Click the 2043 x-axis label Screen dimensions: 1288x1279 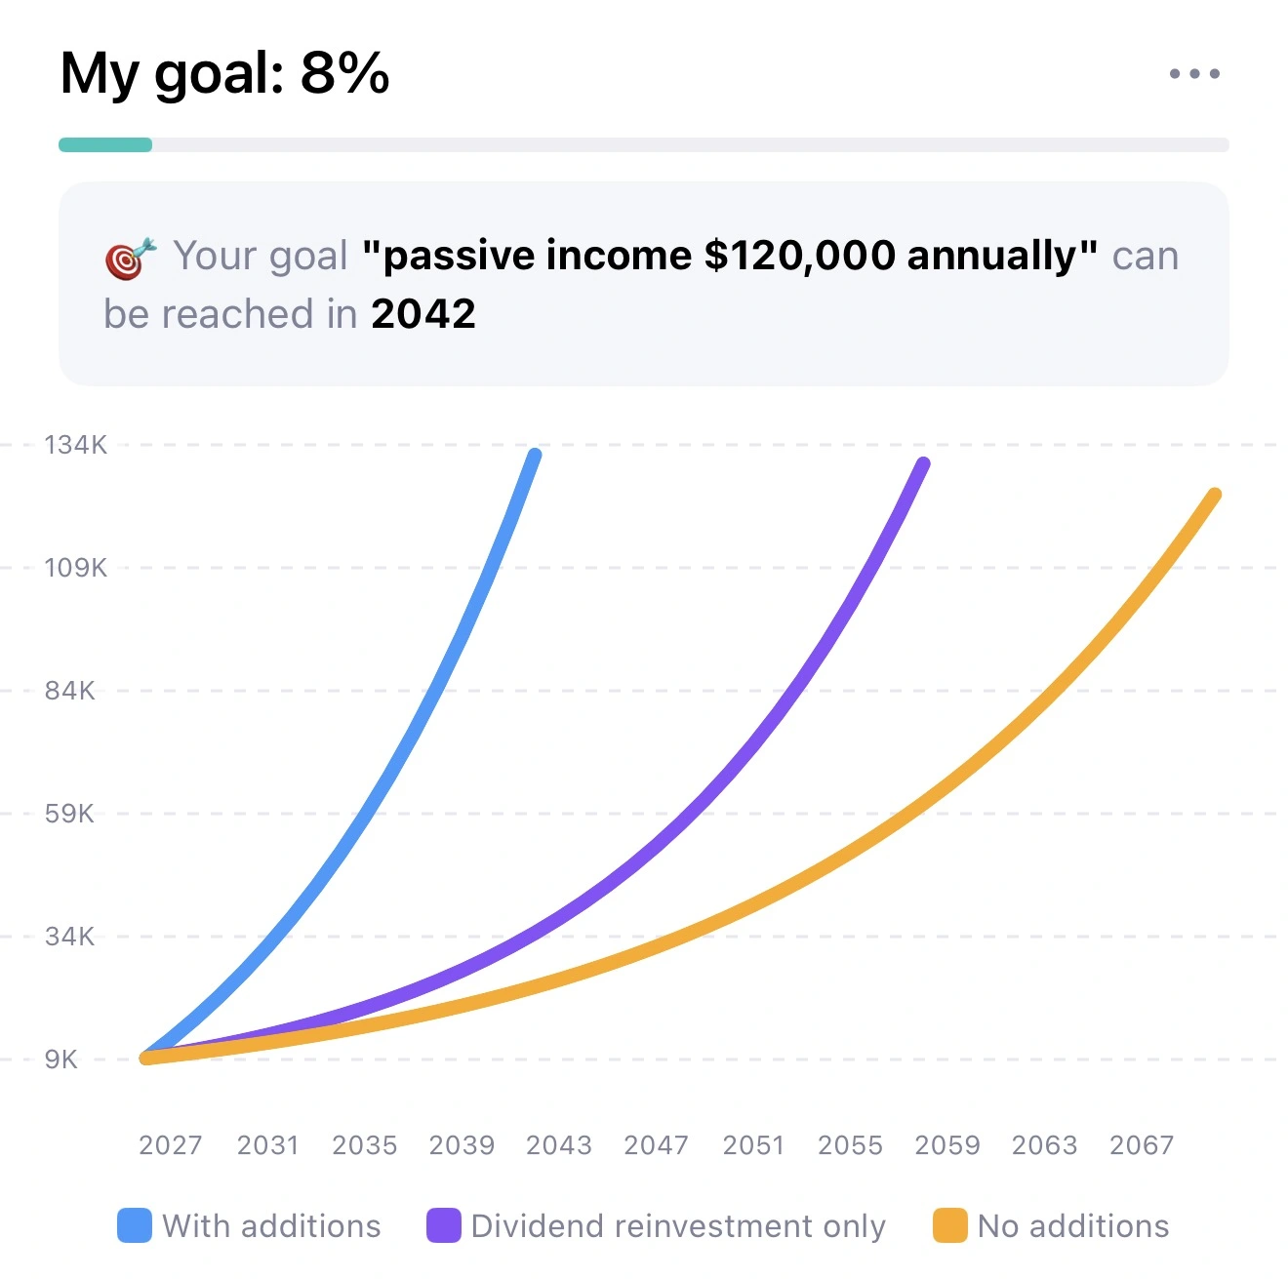click(559, 1145)
